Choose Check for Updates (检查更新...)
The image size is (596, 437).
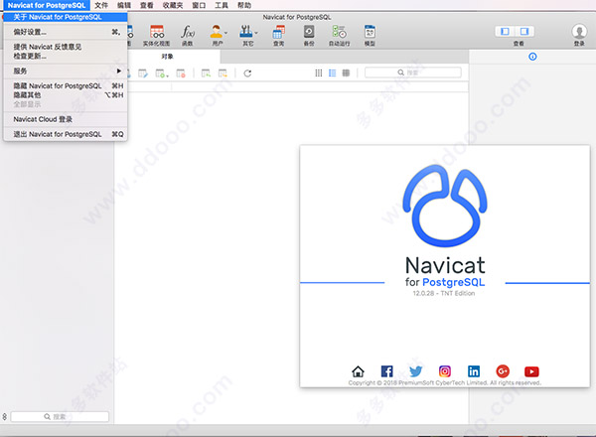(66, 57)
